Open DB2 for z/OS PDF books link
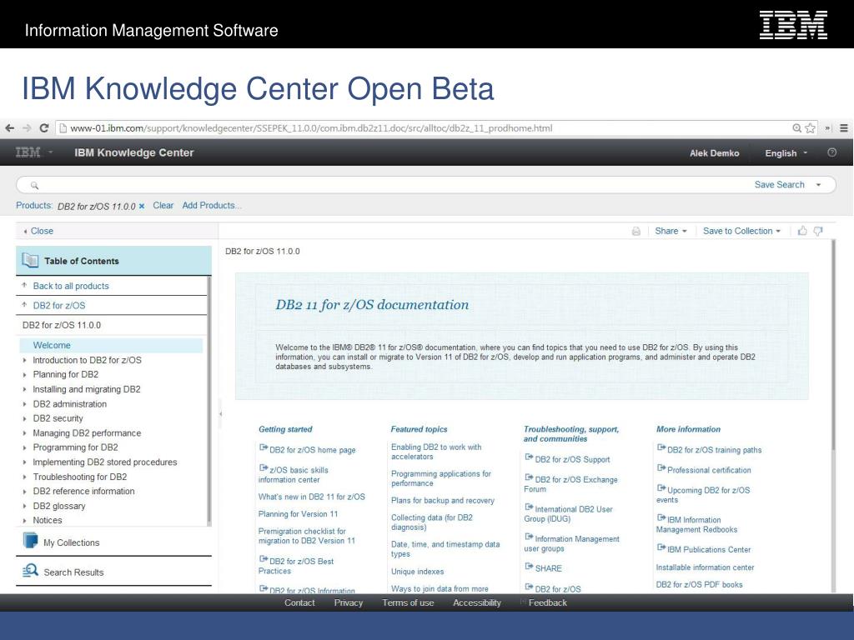 click(699, 585)
